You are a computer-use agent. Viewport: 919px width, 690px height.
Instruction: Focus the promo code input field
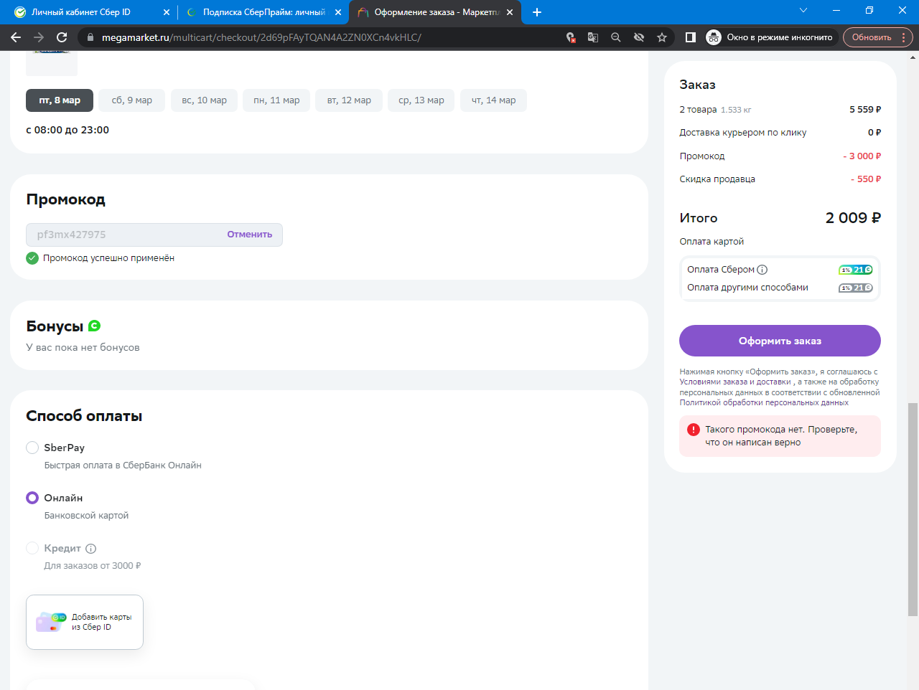point(154,235)
